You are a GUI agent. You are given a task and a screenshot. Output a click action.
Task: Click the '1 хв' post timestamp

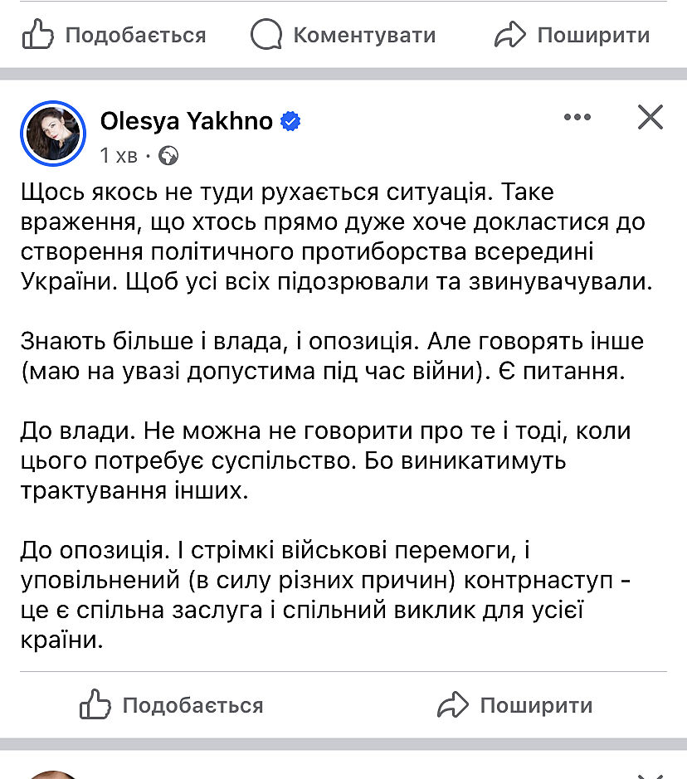(119, 155)
